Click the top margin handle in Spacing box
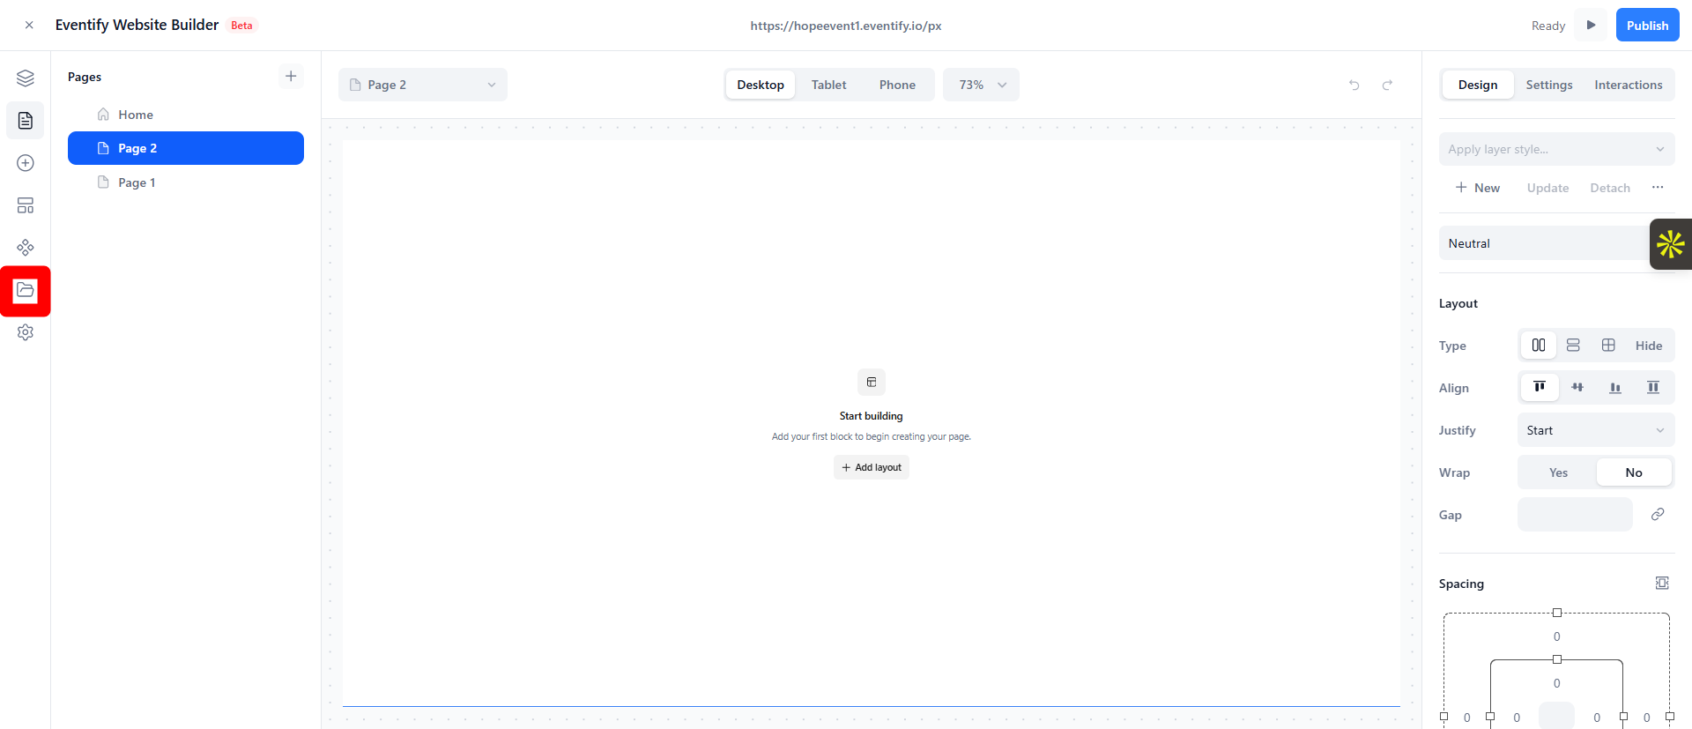This screenshot has height=729, width=1692. [x=1557, y=613]
